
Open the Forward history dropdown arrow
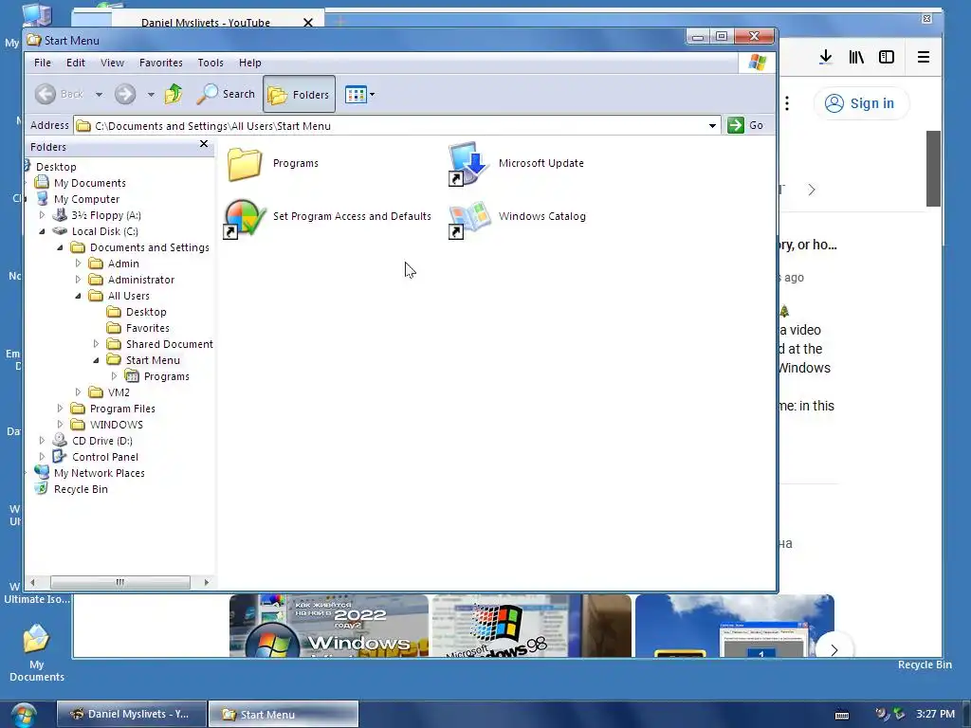click(151, 95)
